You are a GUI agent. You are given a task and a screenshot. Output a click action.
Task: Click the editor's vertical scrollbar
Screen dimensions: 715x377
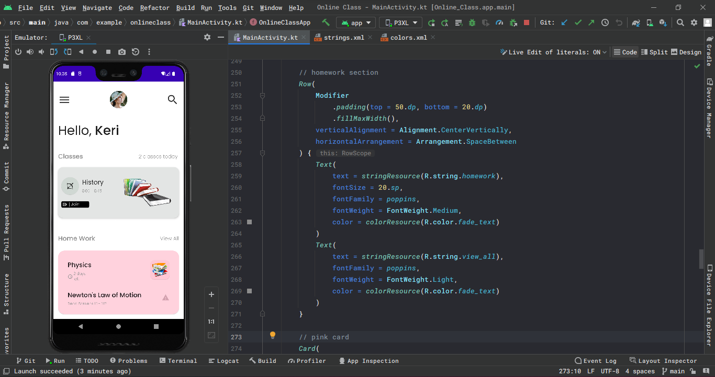[701, 259]
